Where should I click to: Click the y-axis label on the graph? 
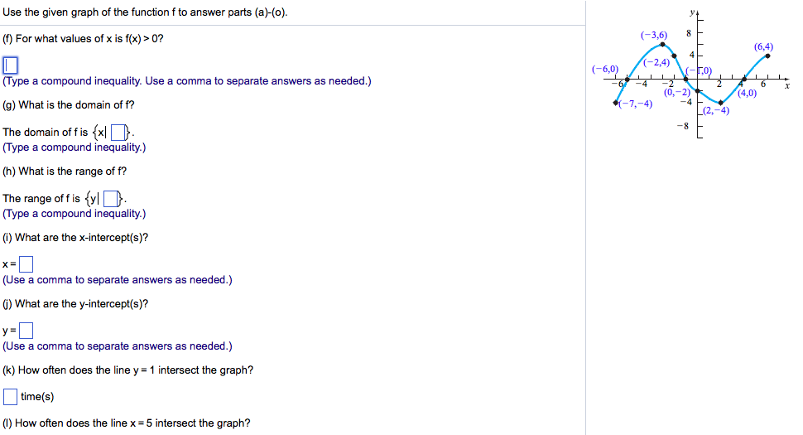point(691,13)
